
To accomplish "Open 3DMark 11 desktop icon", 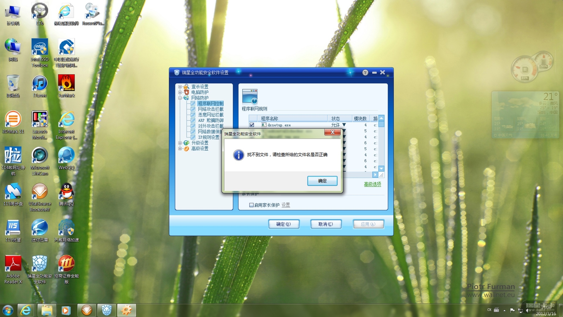I will pos(13,119).
